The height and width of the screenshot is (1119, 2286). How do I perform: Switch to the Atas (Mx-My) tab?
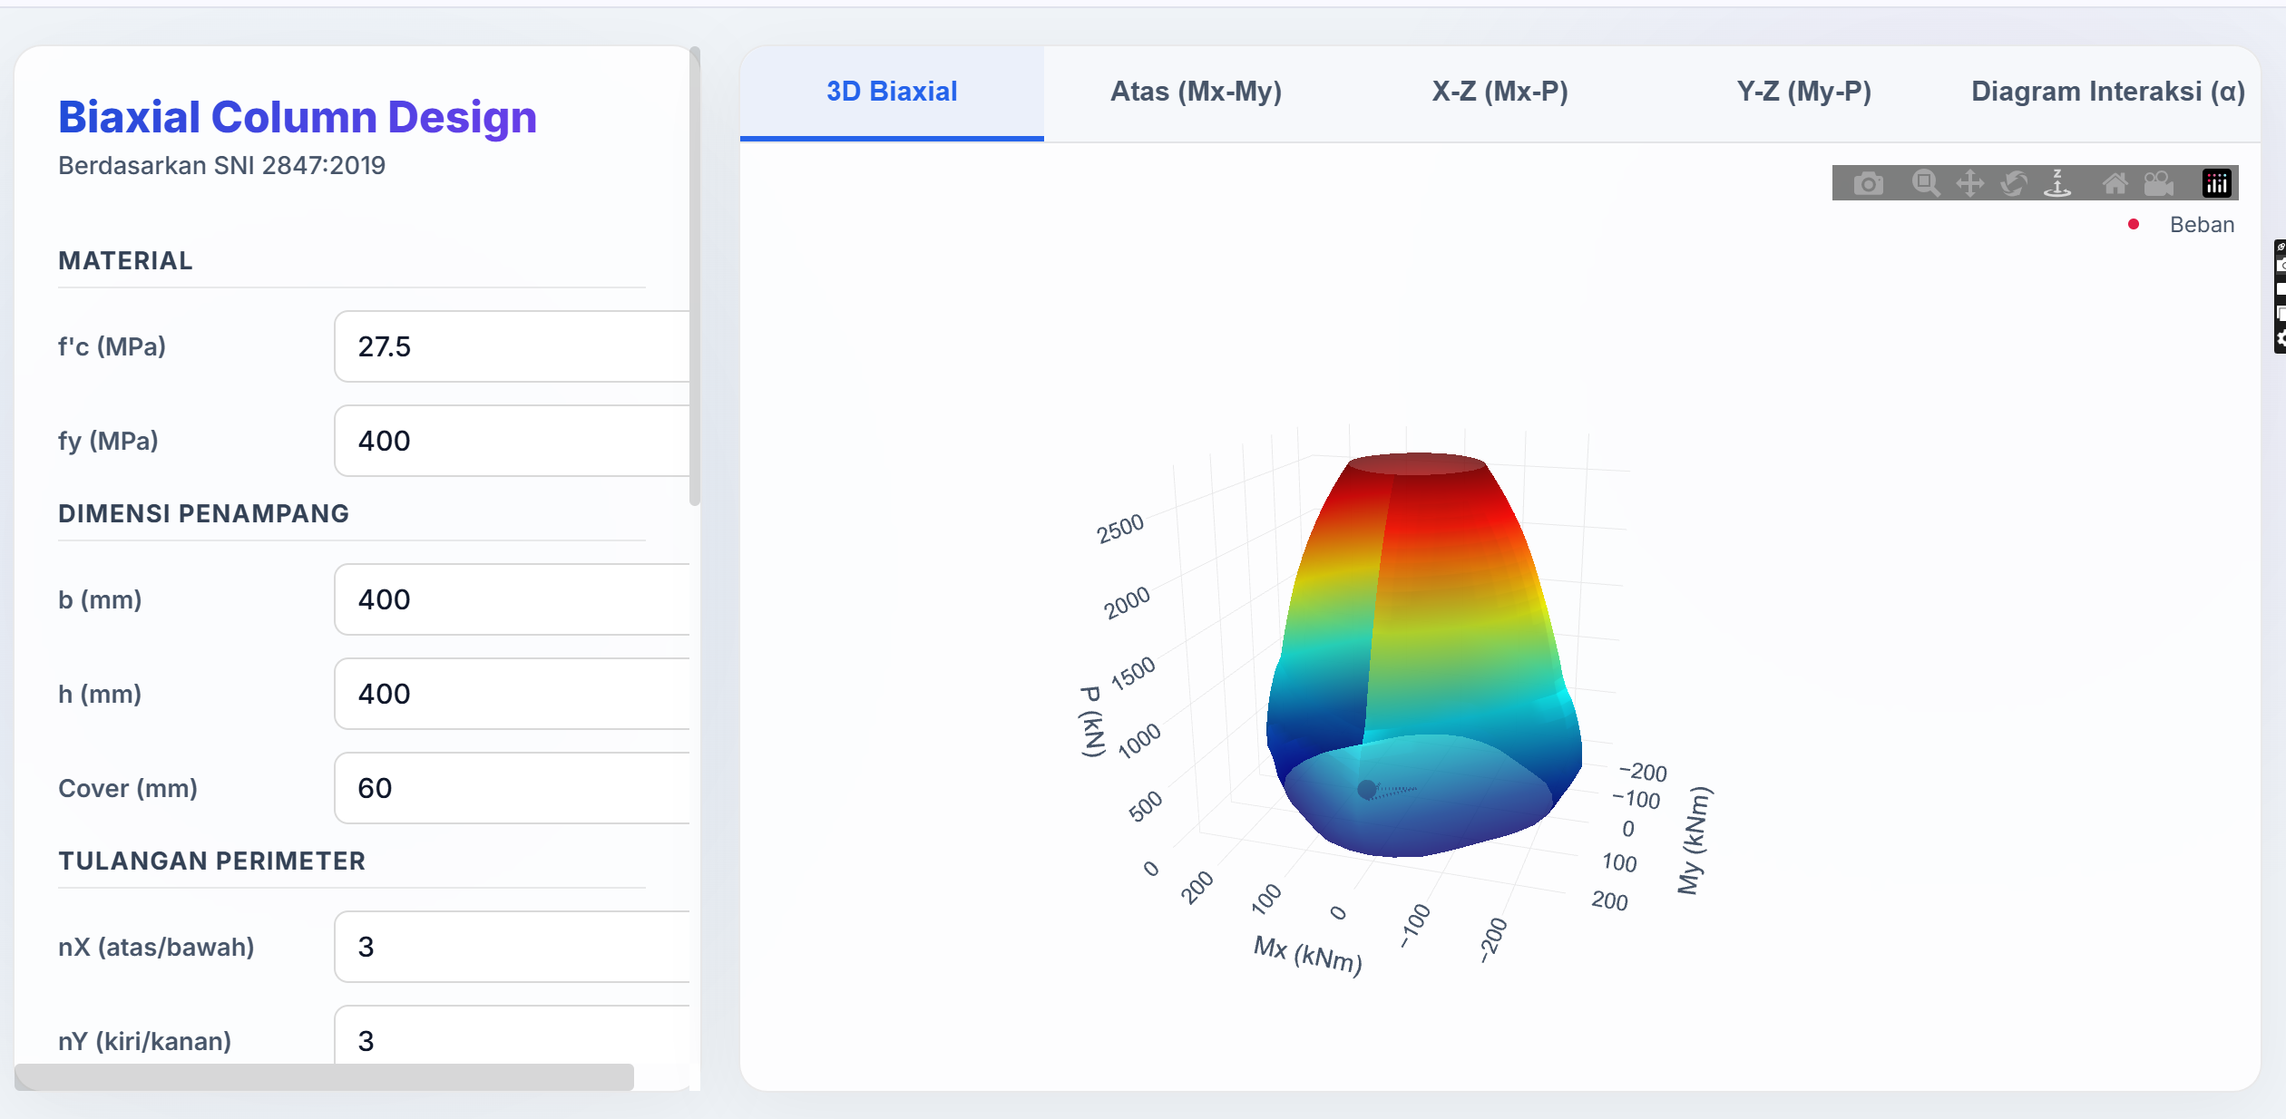(1196, 92)
